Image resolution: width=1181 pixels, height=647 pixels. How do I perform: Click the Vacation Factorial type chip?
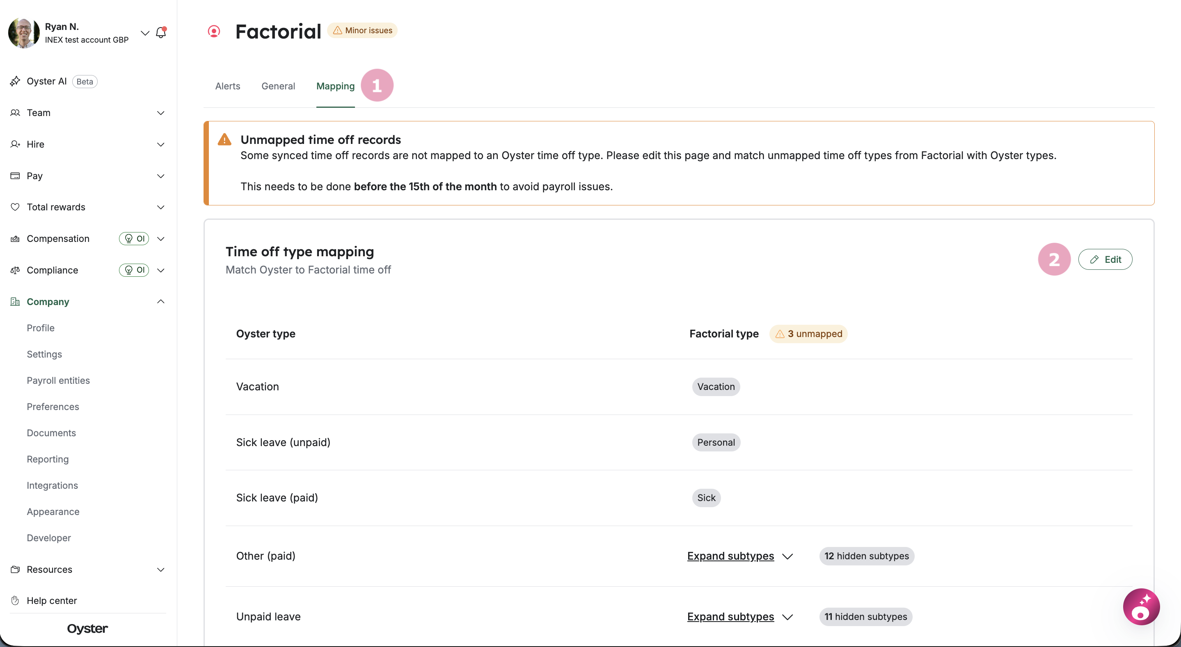(x=716, y=387)
